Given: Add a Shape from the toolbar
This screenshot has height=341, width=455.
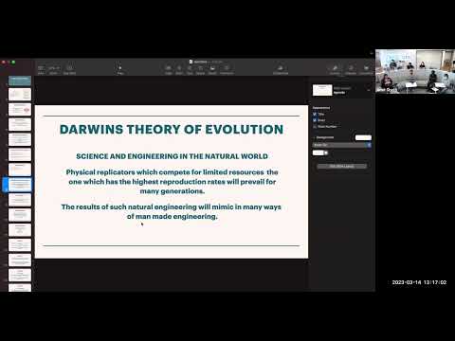Looking at the screenshot, I should pyautogui.click(x=200, y=70).
